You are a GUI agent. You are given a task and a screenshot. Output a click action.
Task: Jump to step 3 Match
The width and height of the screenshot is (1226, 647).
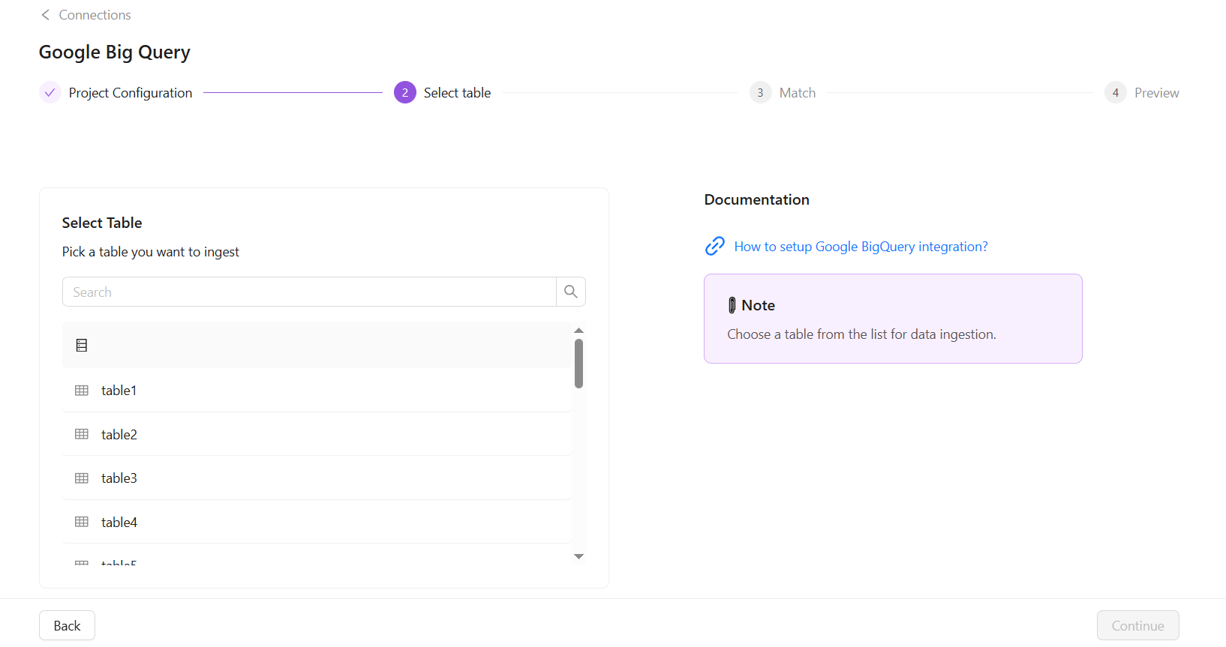pyautogui.click(x=783, y=93)
